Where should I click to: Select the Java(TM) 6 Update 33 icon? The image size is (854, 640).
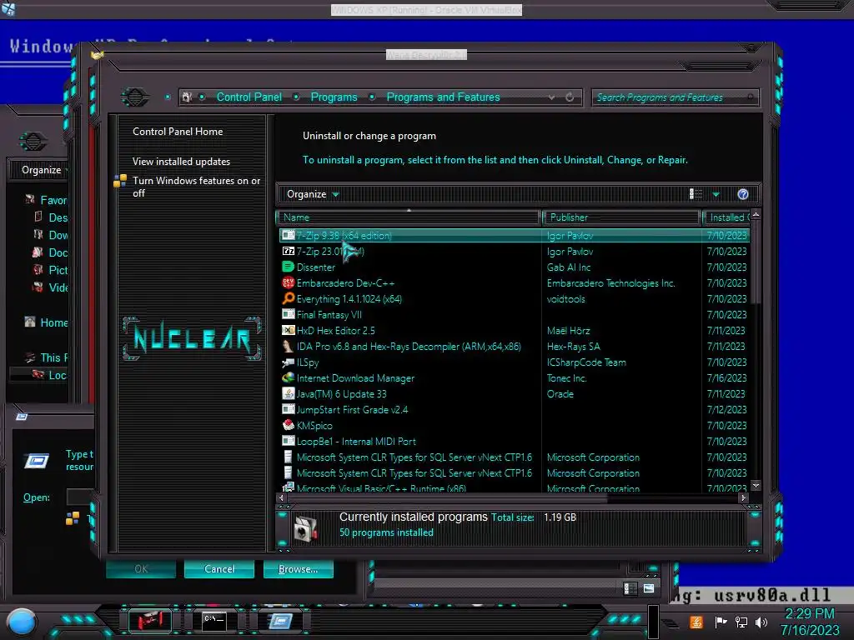[288, 393]
